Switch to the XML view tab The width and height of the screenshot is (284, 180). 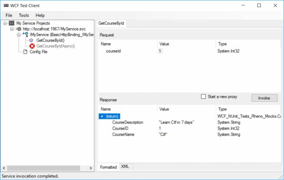point(125,167)
